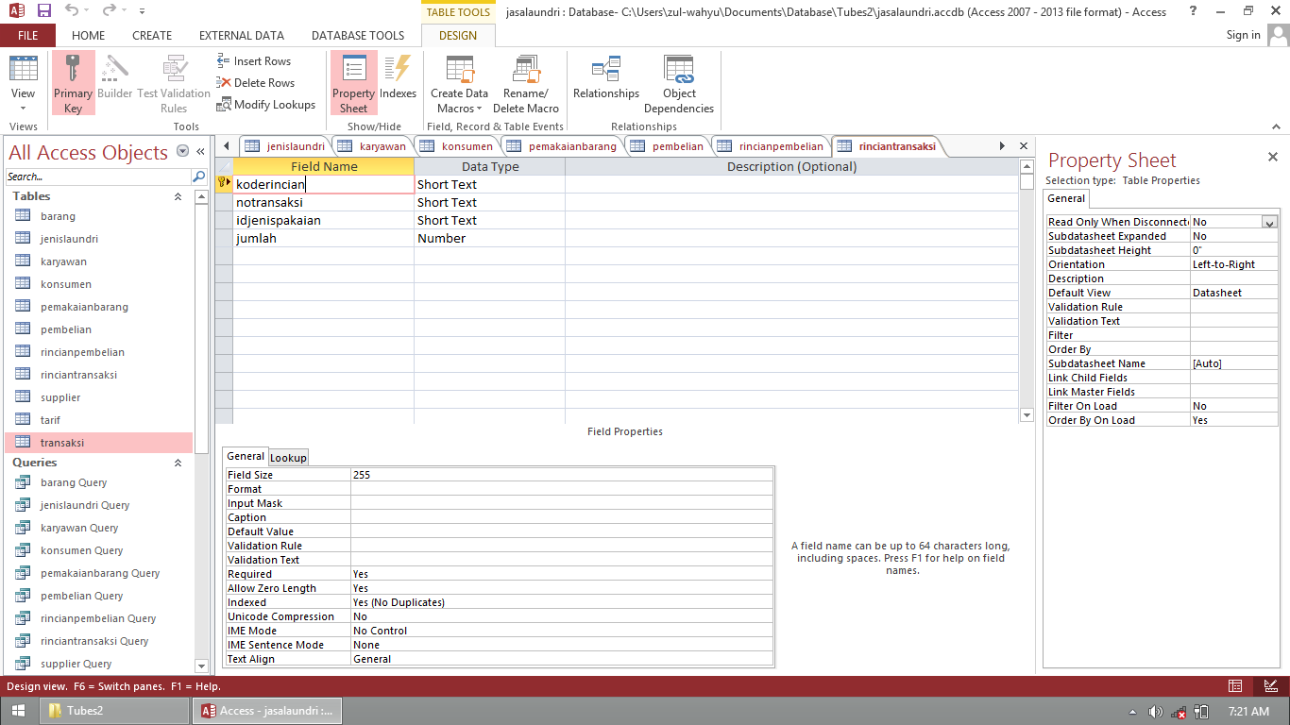Image resolution: width=1290 pixels, height=725 pixels.
Task: Open the Read Only When Disconnected dropdown
Action: (x=1269, y=222)
